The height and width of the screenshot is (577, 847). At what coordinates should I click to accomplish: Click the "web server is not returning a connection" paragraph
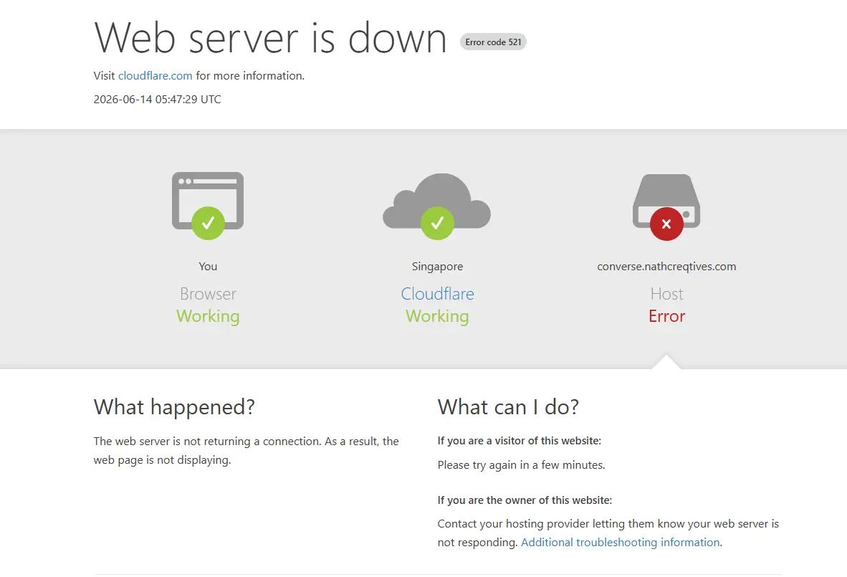pos(246,451)
